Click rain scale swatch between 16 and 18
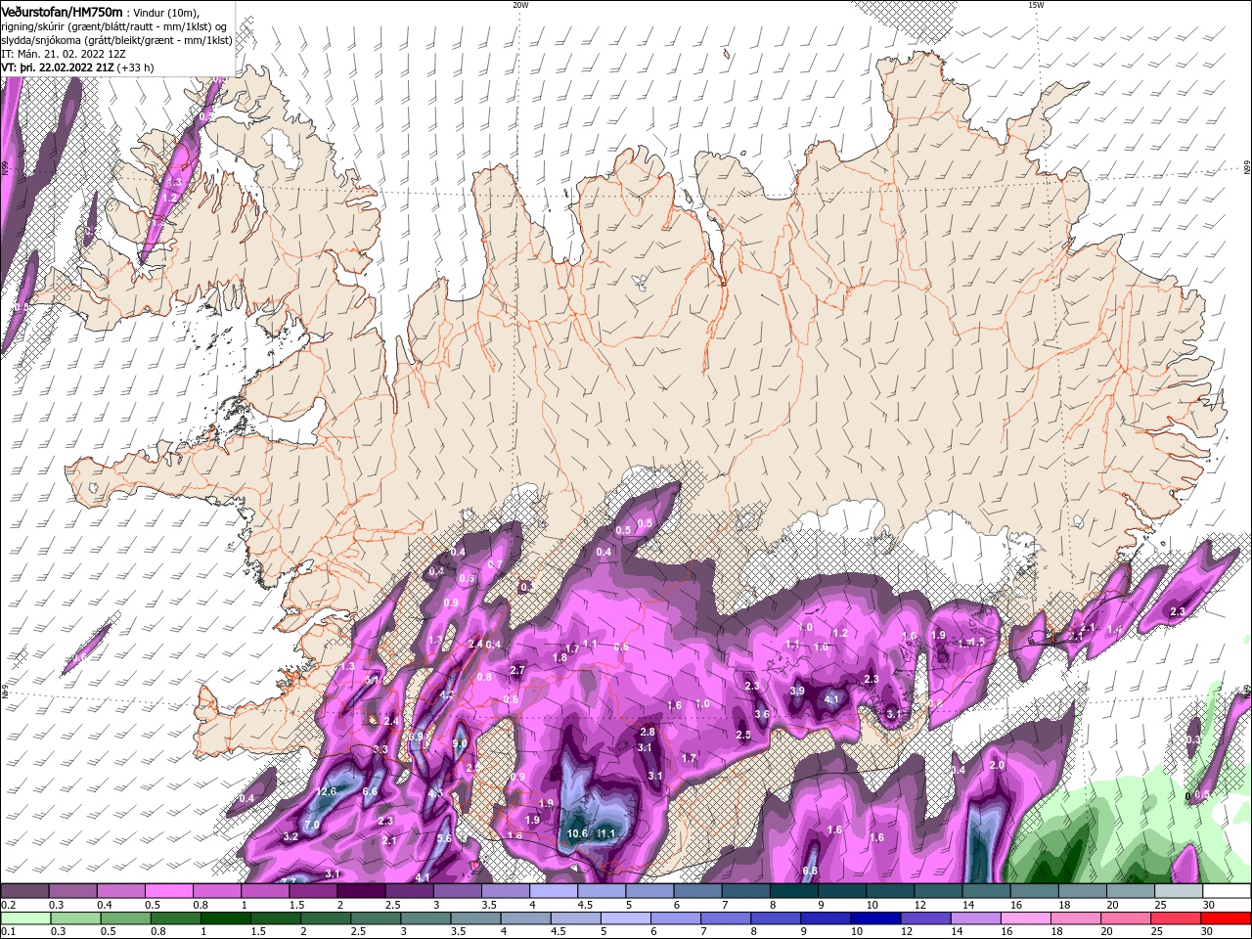The image size is (1252, 939). click(x=1027, y=918)
